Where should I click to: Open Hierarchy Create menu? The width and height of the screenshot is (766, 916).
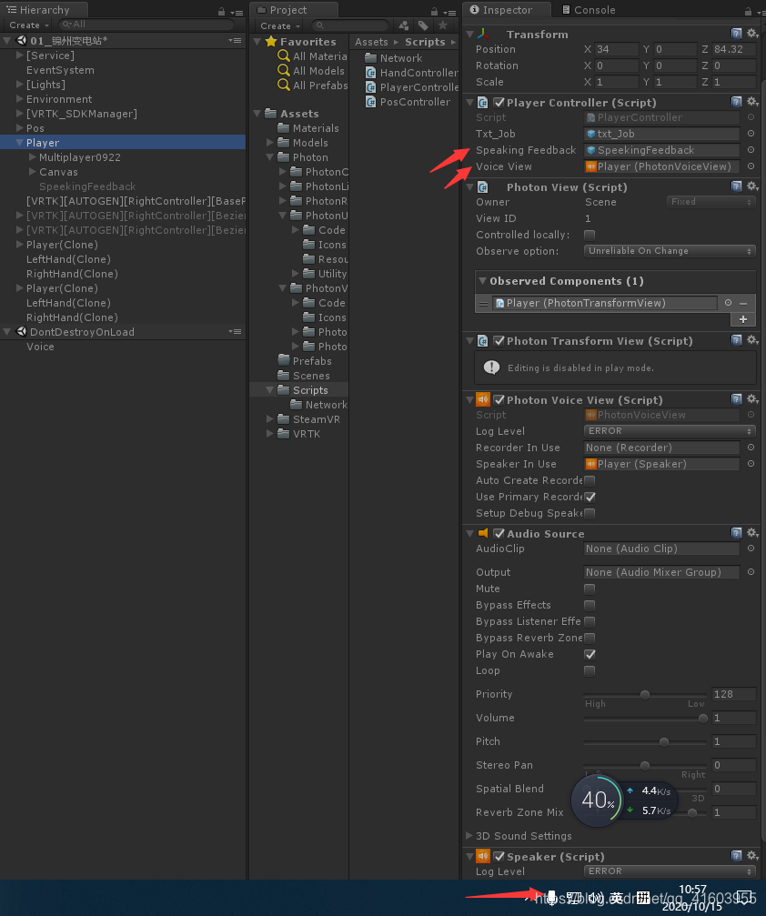[28, 25]
